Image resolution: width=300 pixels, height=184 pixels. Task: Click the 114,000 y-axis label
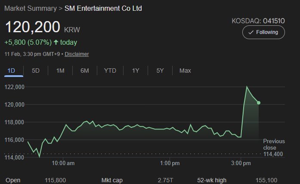coord(15,157)
